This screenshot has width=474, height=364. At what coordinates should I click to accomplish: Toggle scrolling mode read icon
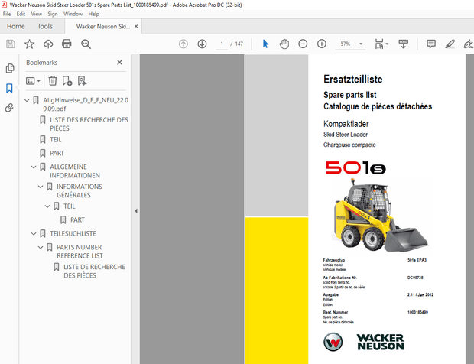(x=403, y=44)
